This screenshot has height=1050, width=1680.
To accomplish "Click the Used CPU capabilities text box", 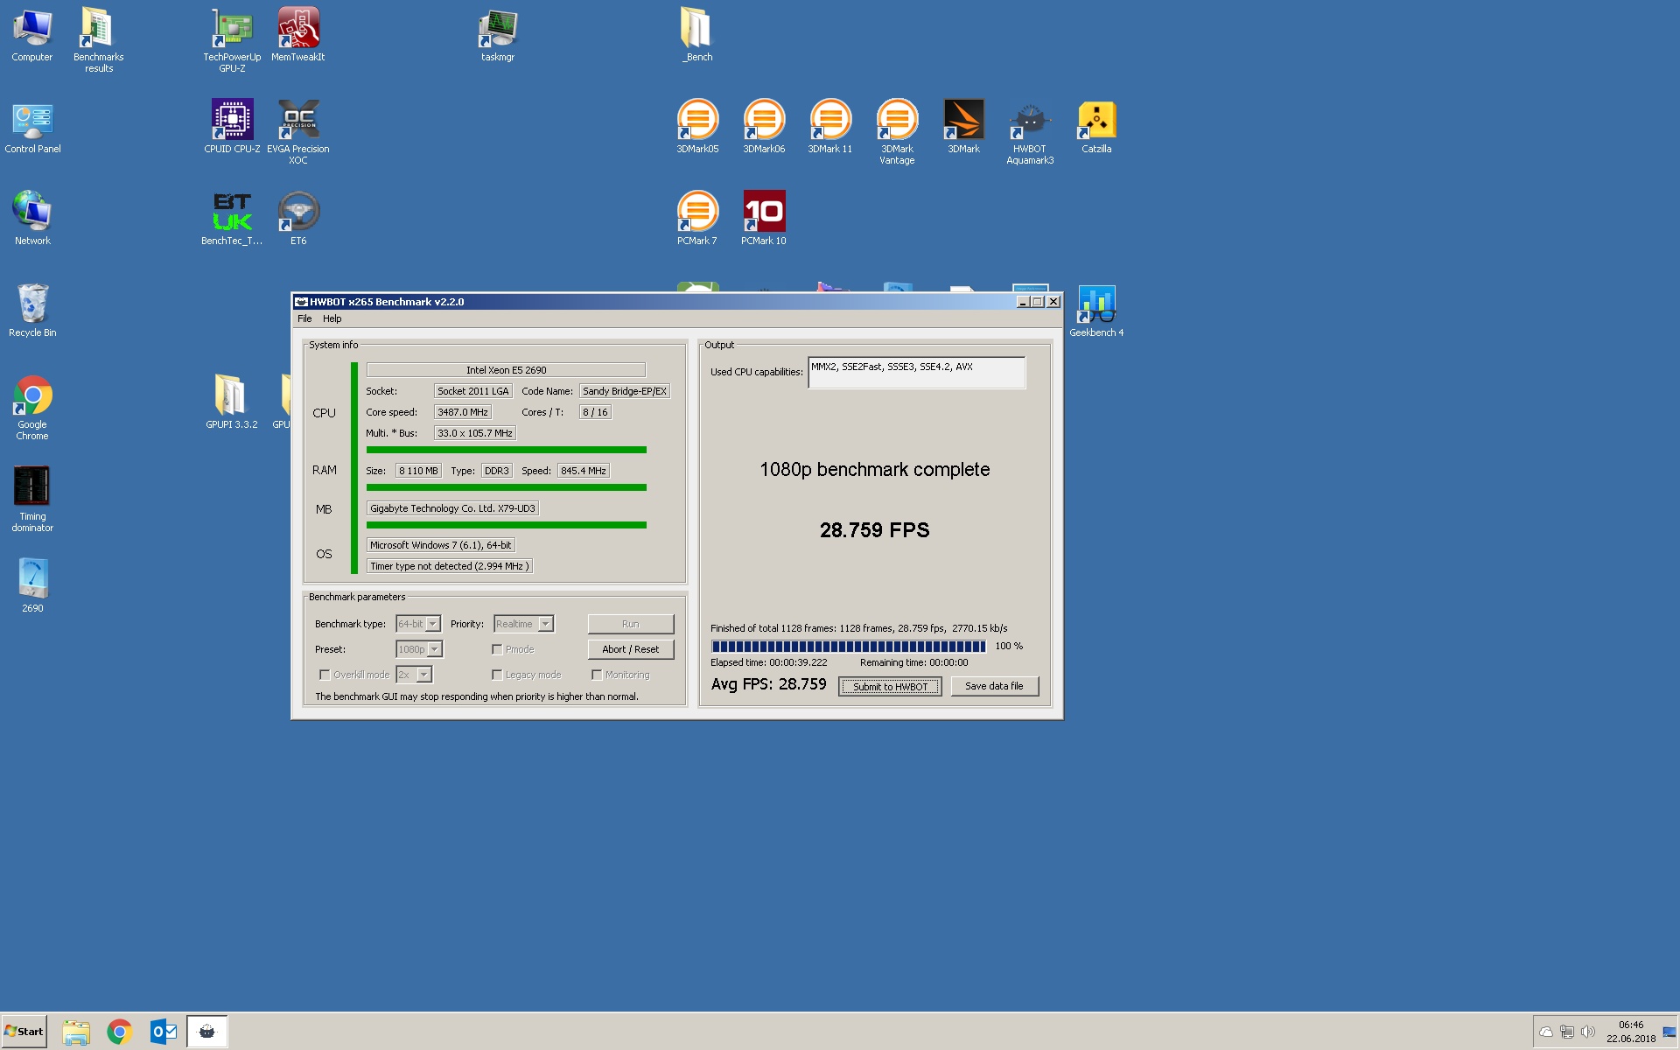I will click(916, 373).
